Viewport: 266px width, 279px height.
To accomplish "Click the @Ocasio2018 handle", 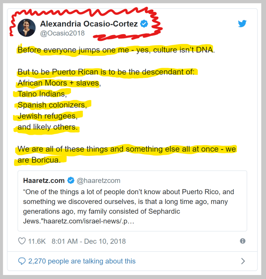I will tap(62, 33).
